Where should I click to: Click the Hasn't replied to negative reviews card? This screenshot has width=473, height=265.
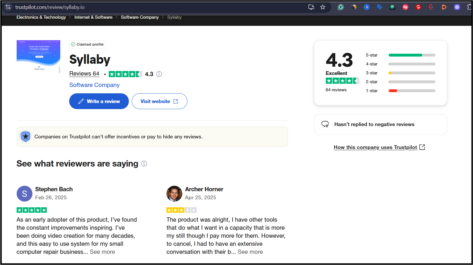click(380, 124)
